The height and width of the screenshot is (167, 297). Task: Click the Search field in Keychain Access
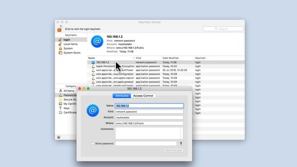[x=223, y=29]
